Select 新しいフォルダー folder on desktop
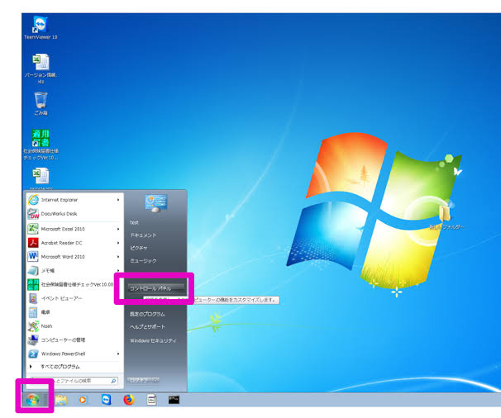Viewport: 501px width, 418px height. [x=446, y=216]
